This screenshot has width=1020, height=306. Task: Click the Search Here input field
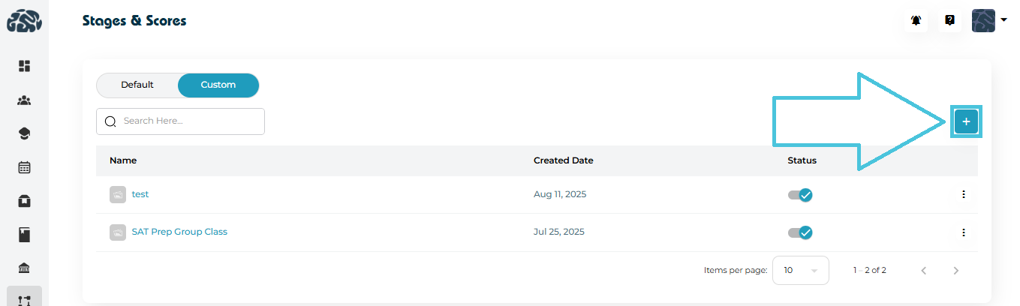pyautogui.click(x=188, y=121)
